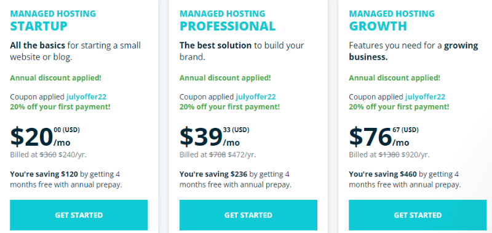Click Get Started for Startup plan
This screenshot has width=492, height=233.
(x=79, y=215)
